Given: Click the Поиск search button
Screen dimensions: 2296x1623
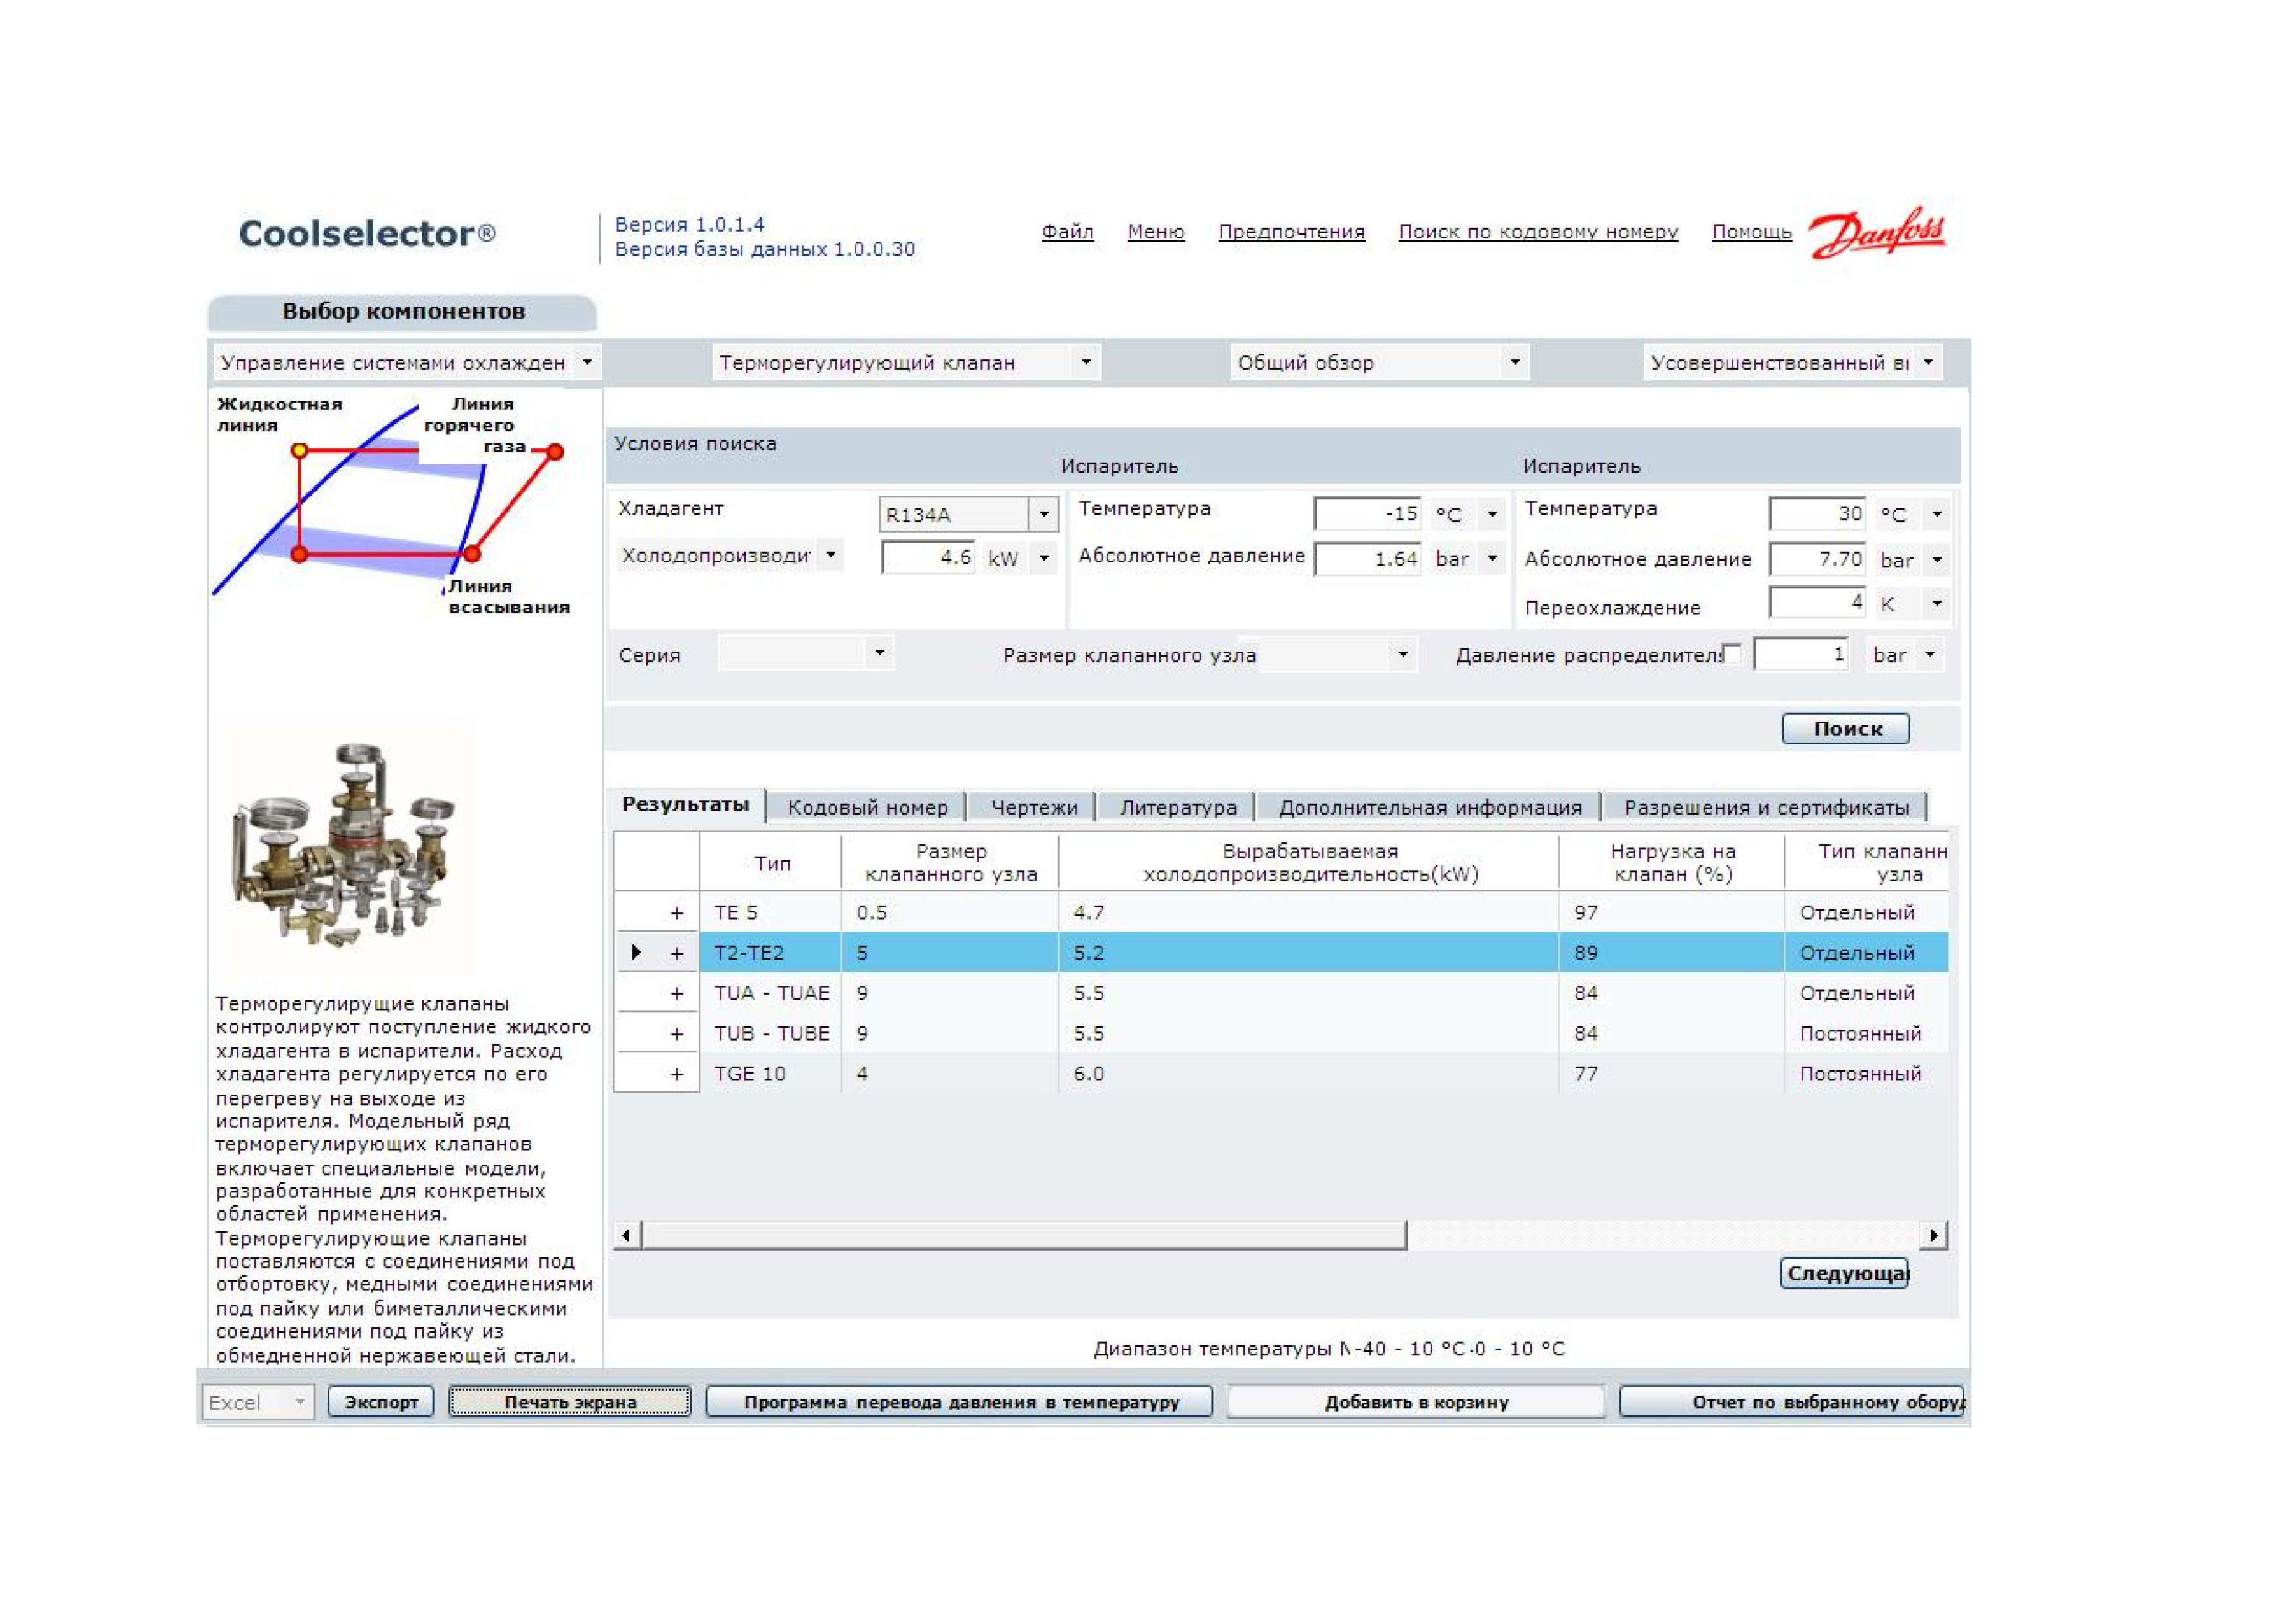Looking at the screenshot, I should pyautogui.click(x=1846, y=728).
